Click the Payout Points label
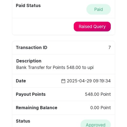127x127 pixels. (x=31, y=94)
